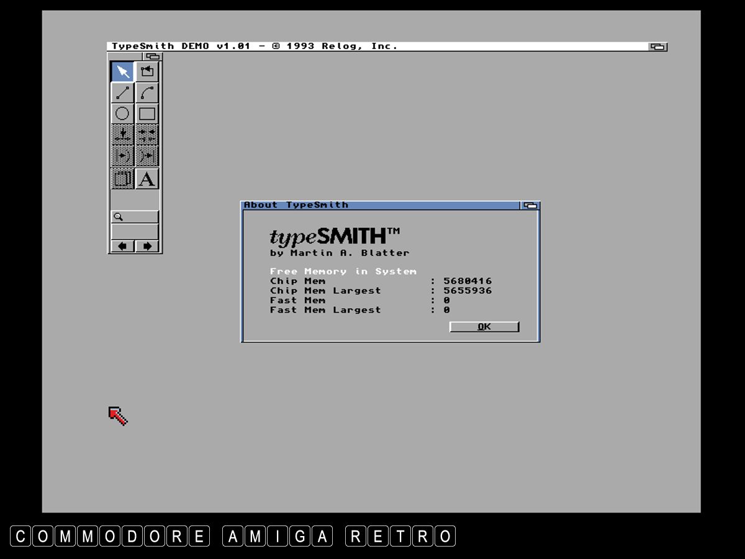Click the About TypeSmith dialog depth gadget

click(x=530, y=205)
